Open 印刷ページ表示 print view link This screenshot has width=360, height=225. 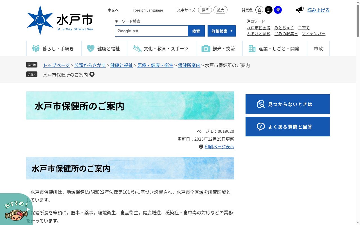click(x=219, y=147)
